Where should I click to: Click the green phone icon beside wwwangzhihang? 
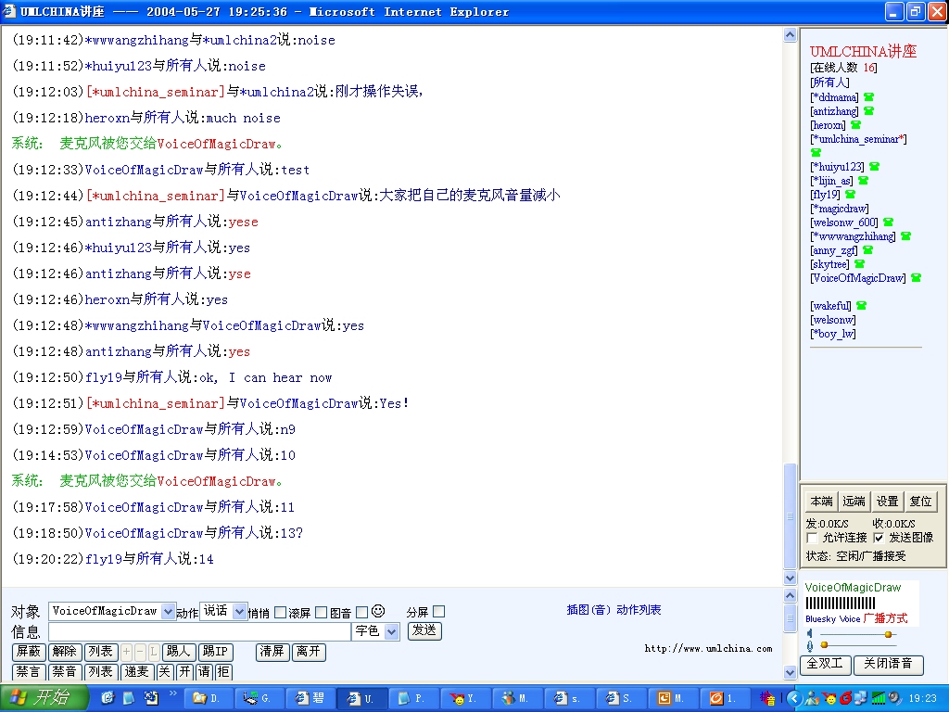coord(906,236)
